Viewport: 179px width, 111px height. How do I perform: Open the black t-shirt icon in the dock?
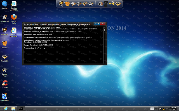click(106, 4)
